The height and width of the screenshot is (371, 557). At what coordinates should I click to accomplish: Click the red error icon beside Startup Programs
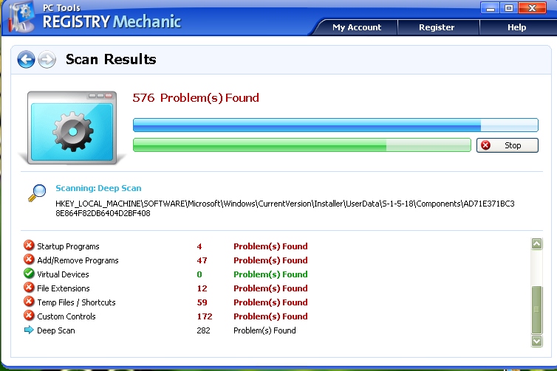point(29,246)
